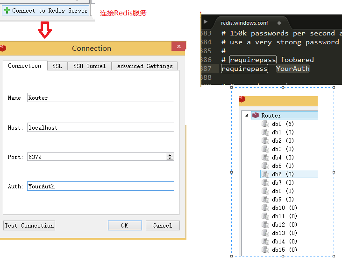The height and width of the screenshot is (263, 342).
Task: Click the db8 database icon
Action: pos(265,191)
